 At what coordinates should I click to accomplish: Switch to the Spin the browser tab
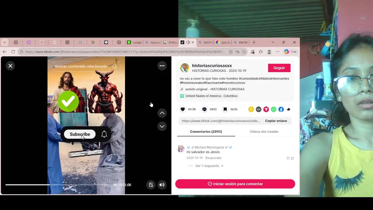pyautogui.click(x=223, y=42)
